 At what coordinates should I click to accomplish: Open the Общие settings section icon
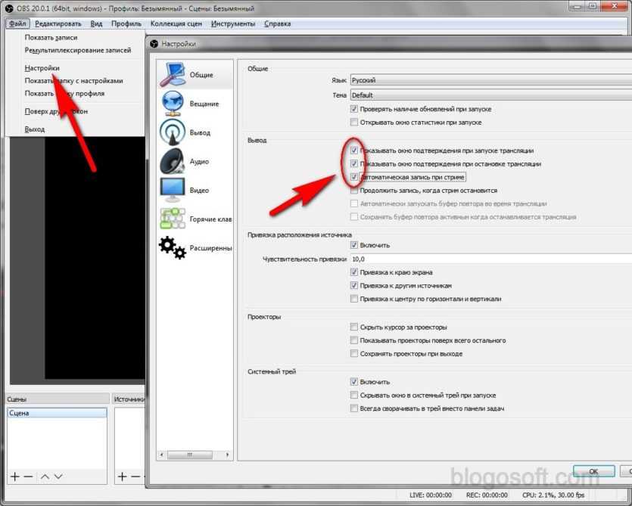[172, 75]
